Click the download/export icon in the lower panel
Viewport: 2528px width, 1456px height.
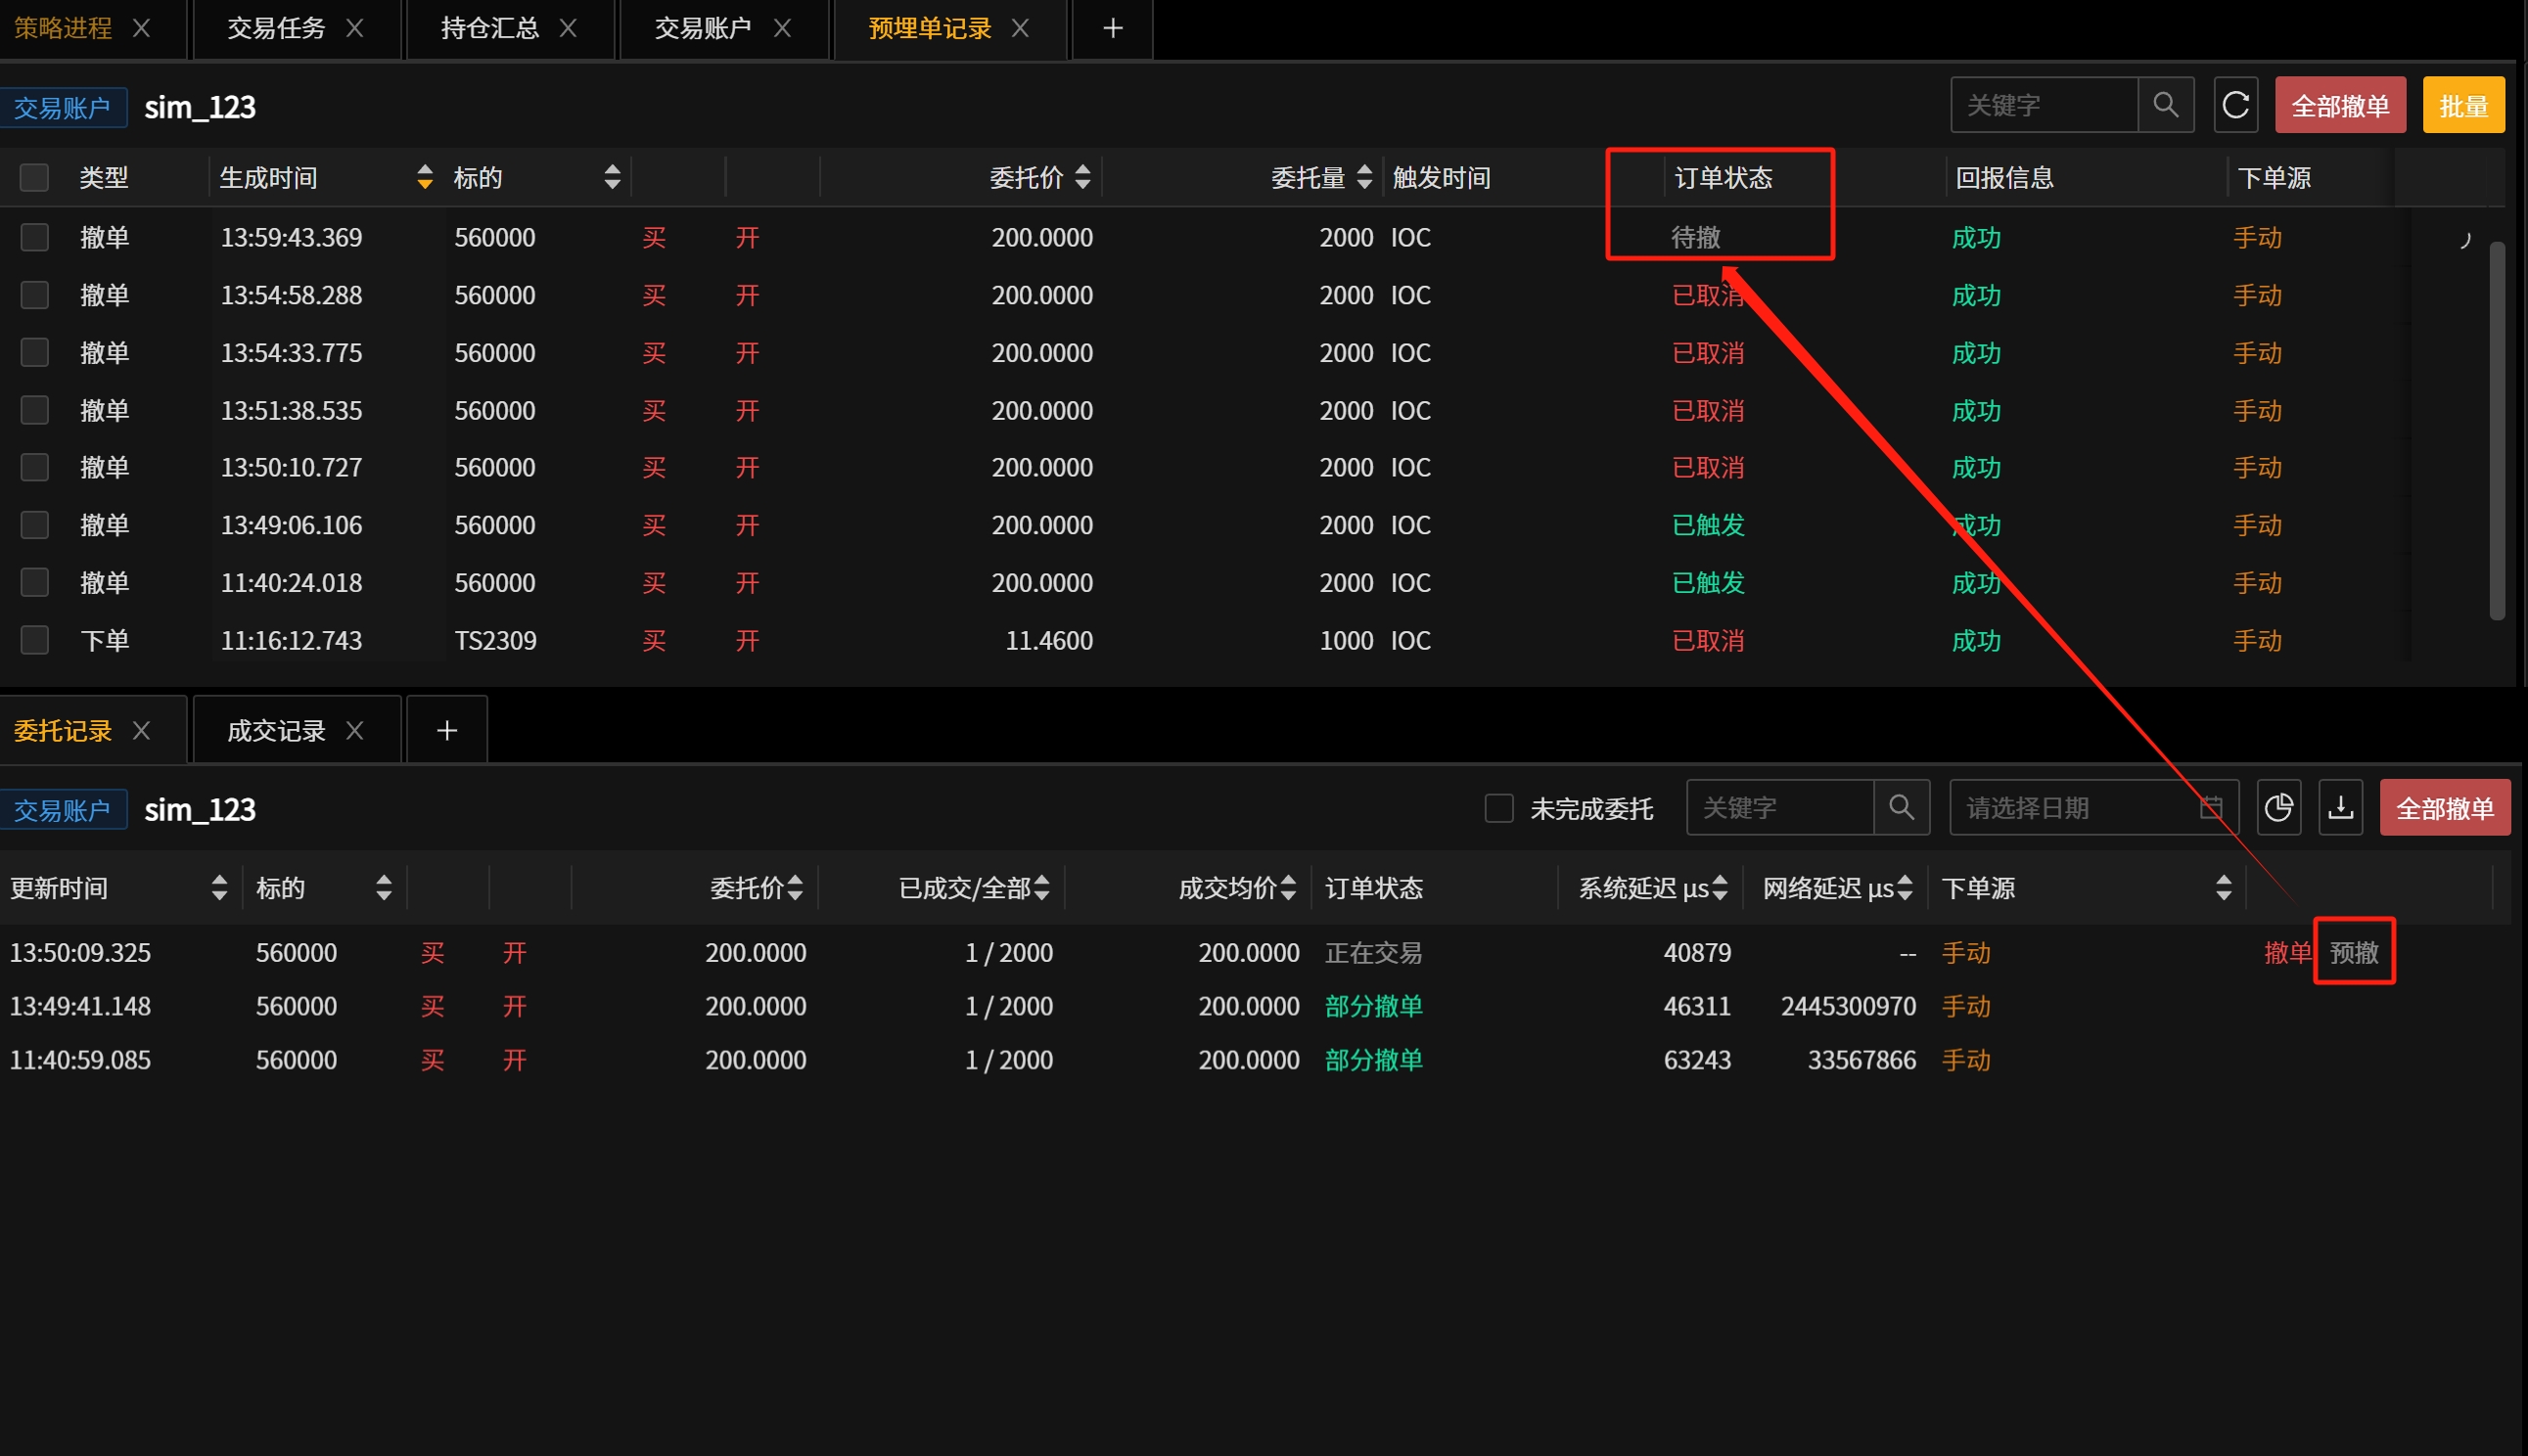click(2341, 807)
